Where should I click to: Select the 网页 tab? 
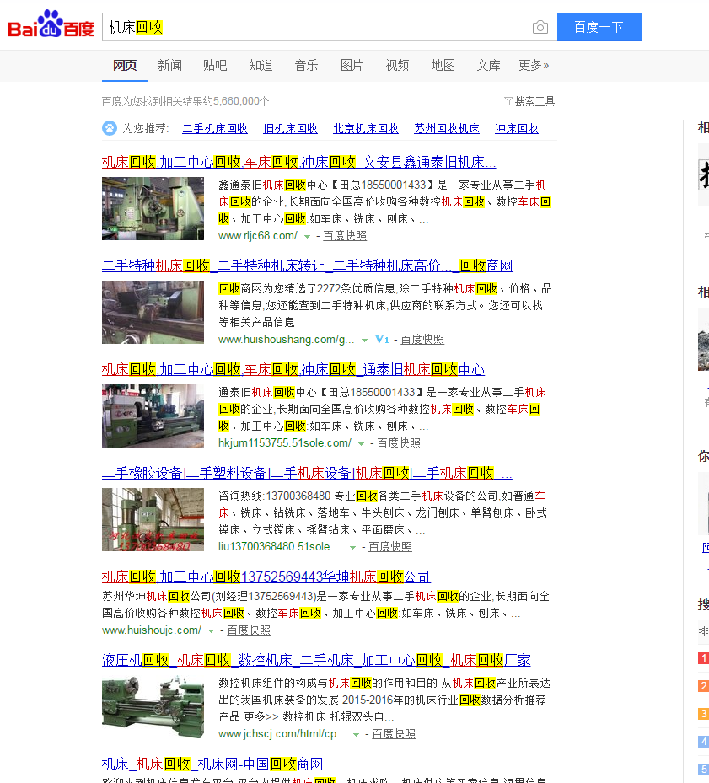125,66
